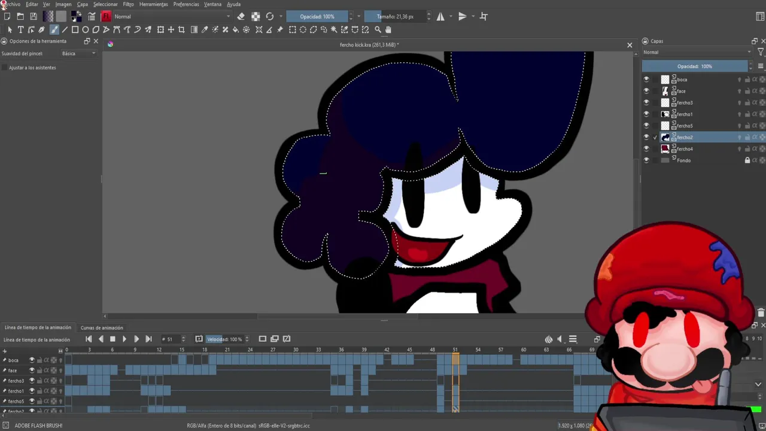Select the calligraphy tool
This screenshot has width=766, height=431.
tap(41, 29)
